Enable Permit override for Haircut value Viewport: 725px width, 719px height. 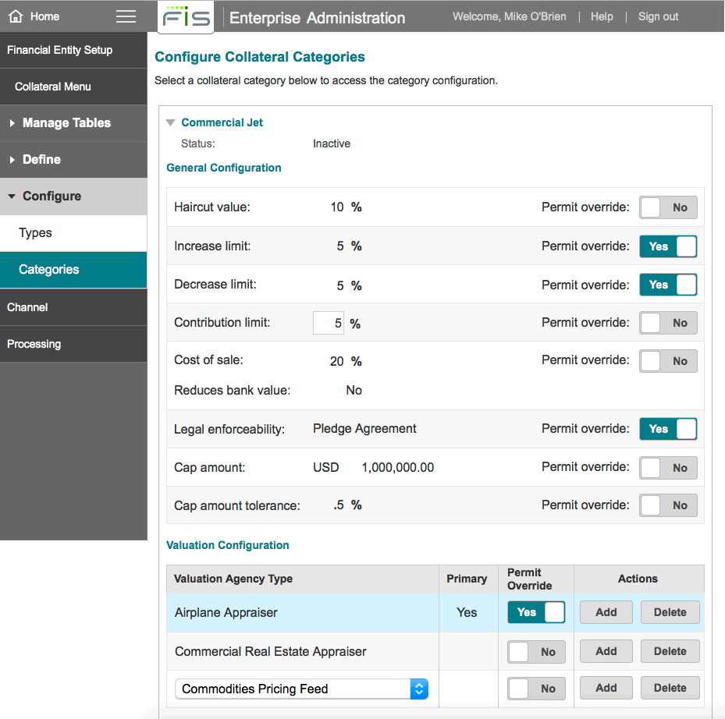click(668, 207)
